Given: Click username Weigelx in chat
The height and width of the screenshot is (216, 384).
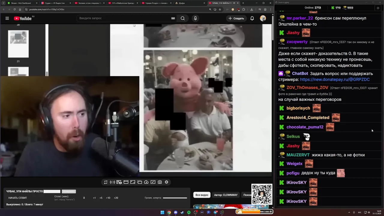Looking at the screenshot, I should pyautogui.click(x=294, y=163).
